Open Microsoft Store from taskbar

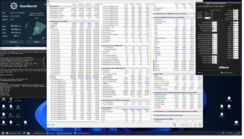point(28,133)
